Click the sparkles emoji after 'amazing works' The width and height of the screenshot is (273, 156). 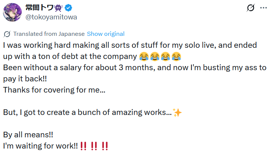(x=178, y=113)
